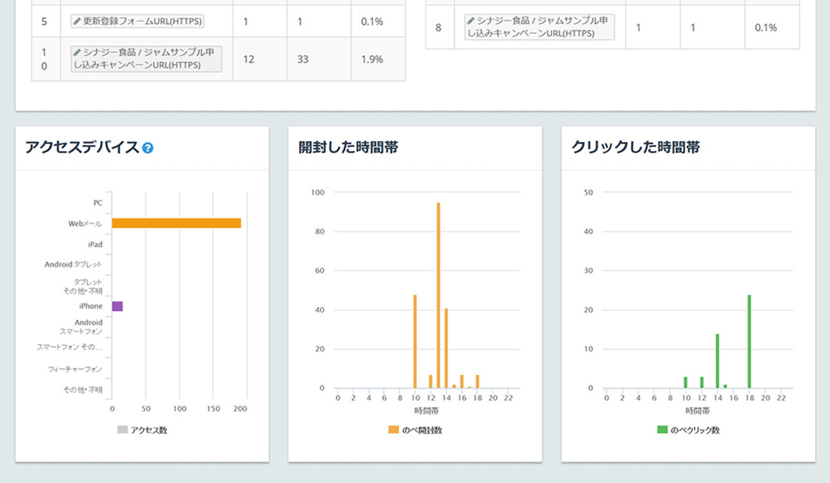Viewport: 830px width, 483px height.
Task: Click the row number 5 cell
Action: 45,22
